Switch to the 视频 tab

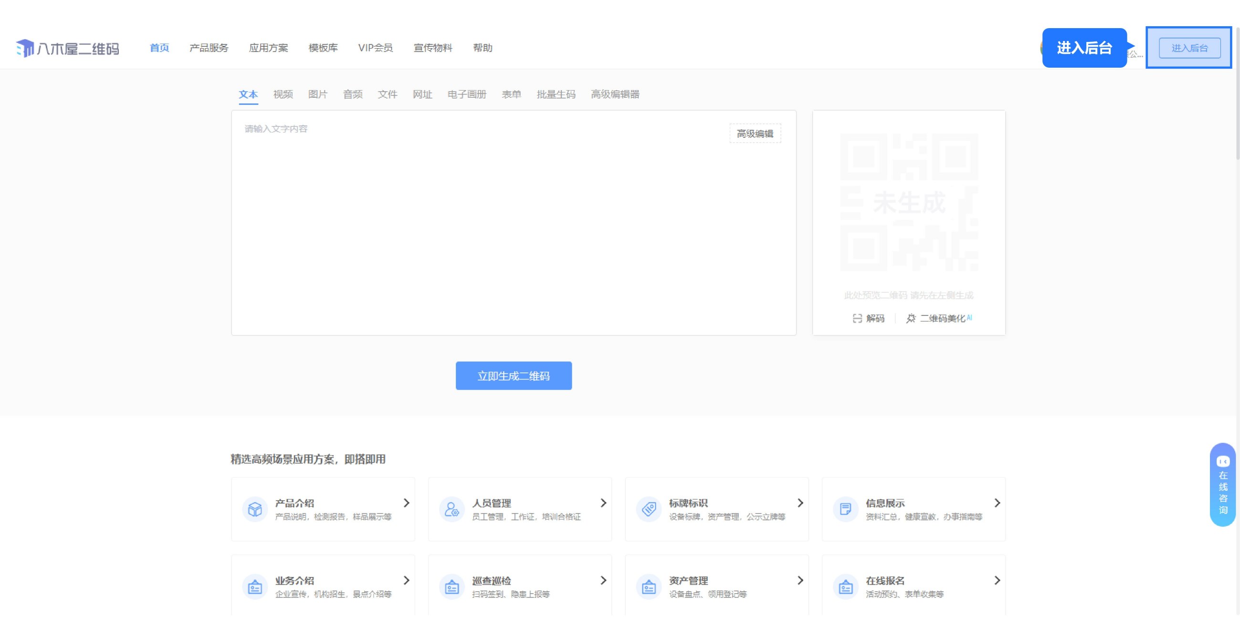pos(283,94)
